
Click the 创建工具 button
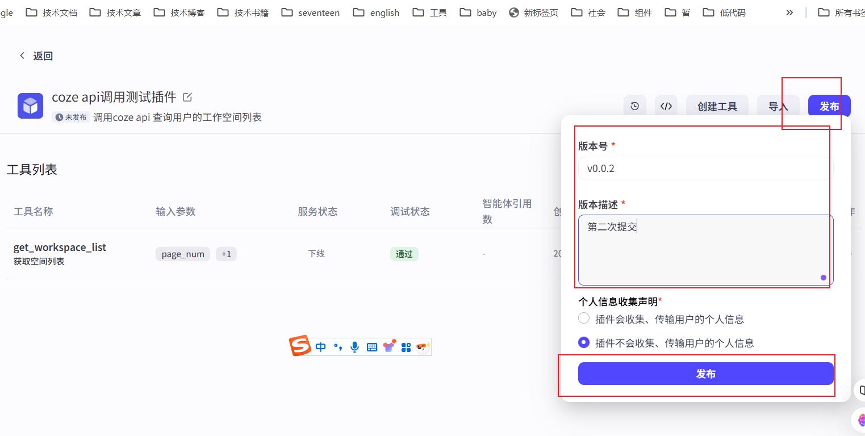point(717,106)
